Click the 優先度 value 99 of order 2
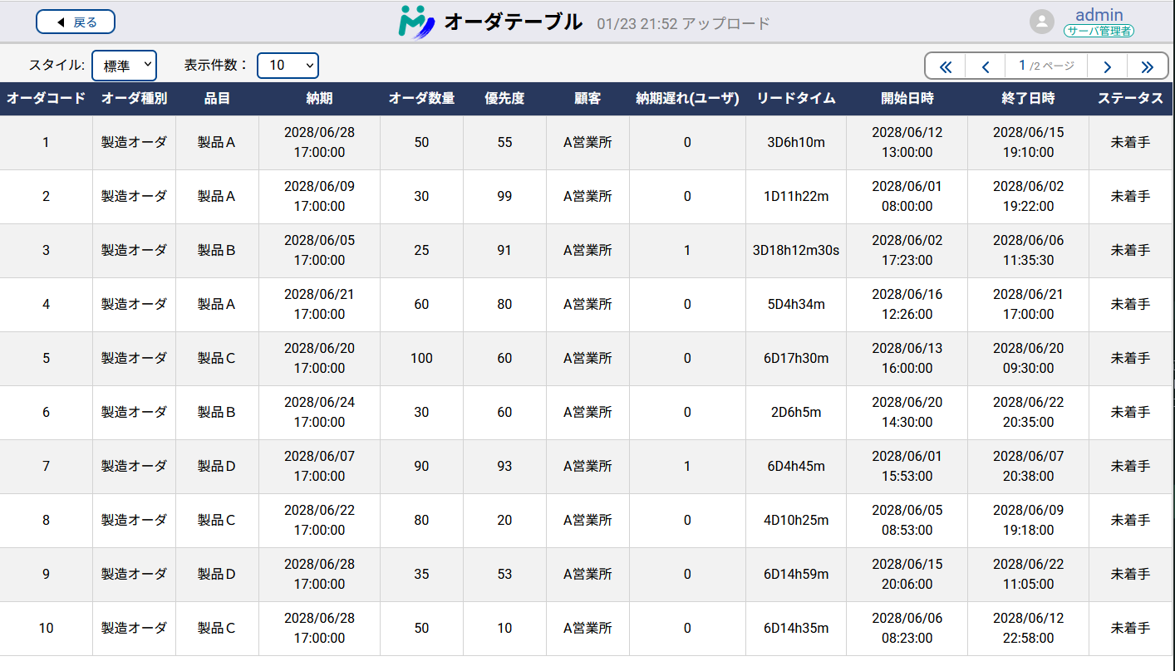Viewport: 1175px width, 671px height. [503, 196]
